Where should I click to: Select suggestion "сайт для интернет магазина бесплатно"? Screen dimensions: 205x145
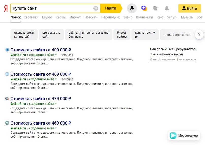pos(88,35)
